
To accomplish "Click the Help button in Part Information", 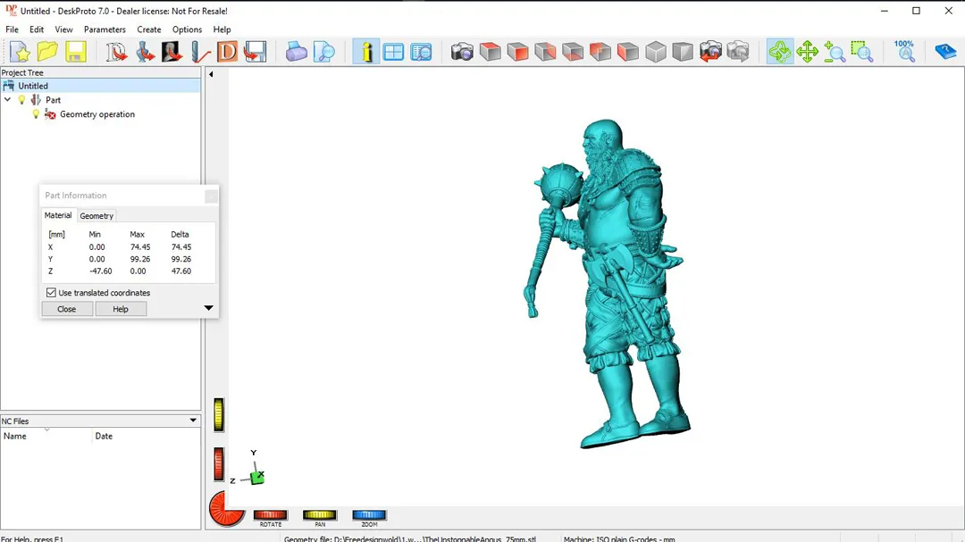I will (121, 309).
